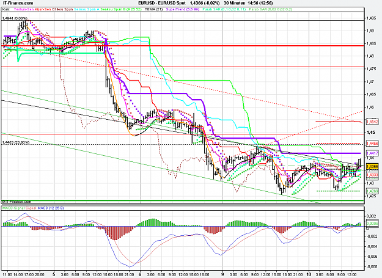The width and height of the screenshot is (382, 278).
Task: Select the MACD-Signal legend label
Action: coord(13,208)
